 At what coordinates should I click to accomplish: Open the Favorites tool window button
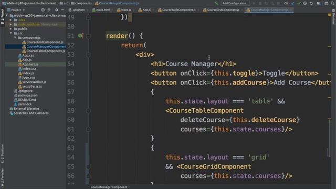coord(2,177)
